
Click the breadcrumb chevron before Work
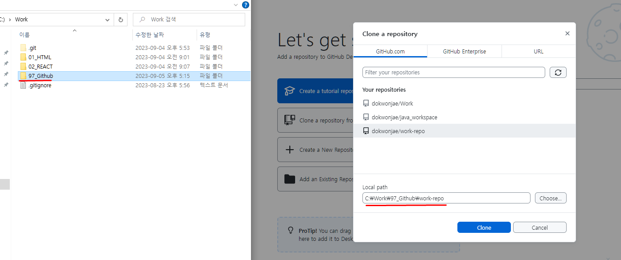point(9,20)
